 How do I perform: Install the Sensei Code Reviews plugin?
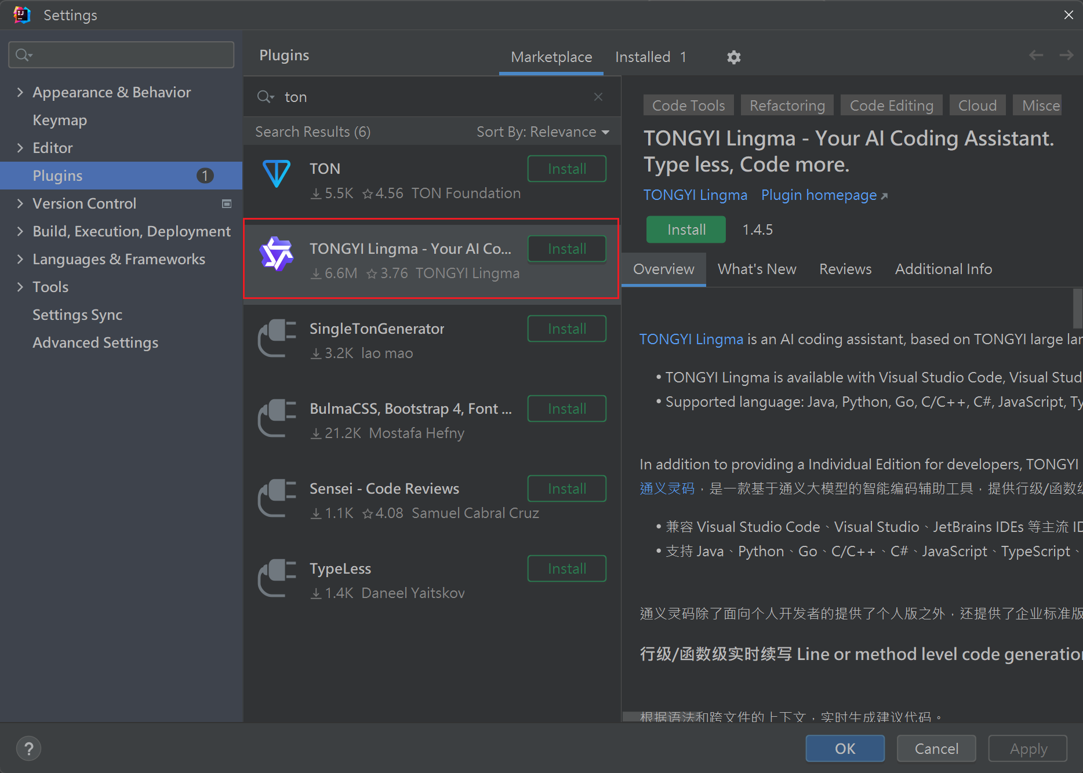[x=567, y=488]
